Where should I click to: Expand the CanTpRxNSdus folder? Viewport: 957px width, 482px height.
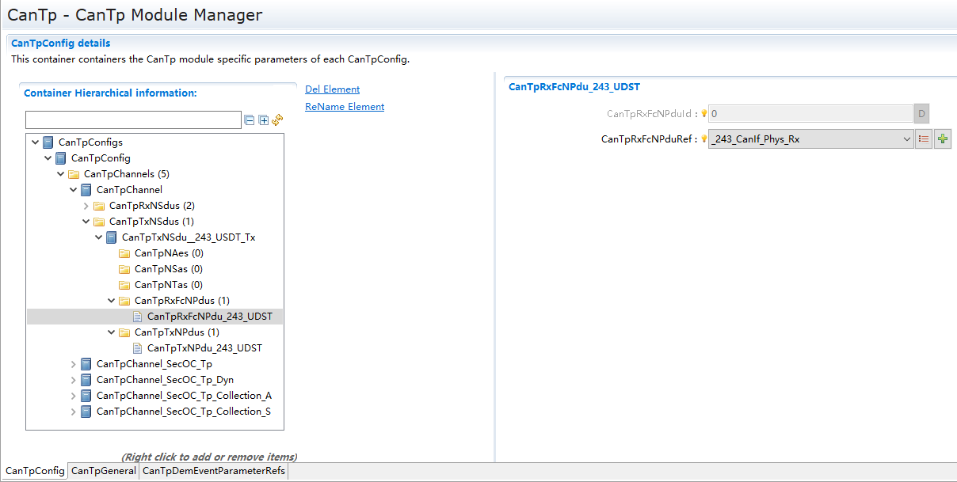point(86,206)
